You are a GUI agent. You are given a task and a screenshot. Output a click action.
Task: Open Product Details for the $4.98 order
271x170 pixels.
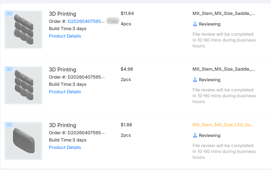pyautogui.click(x=65, y=92)
